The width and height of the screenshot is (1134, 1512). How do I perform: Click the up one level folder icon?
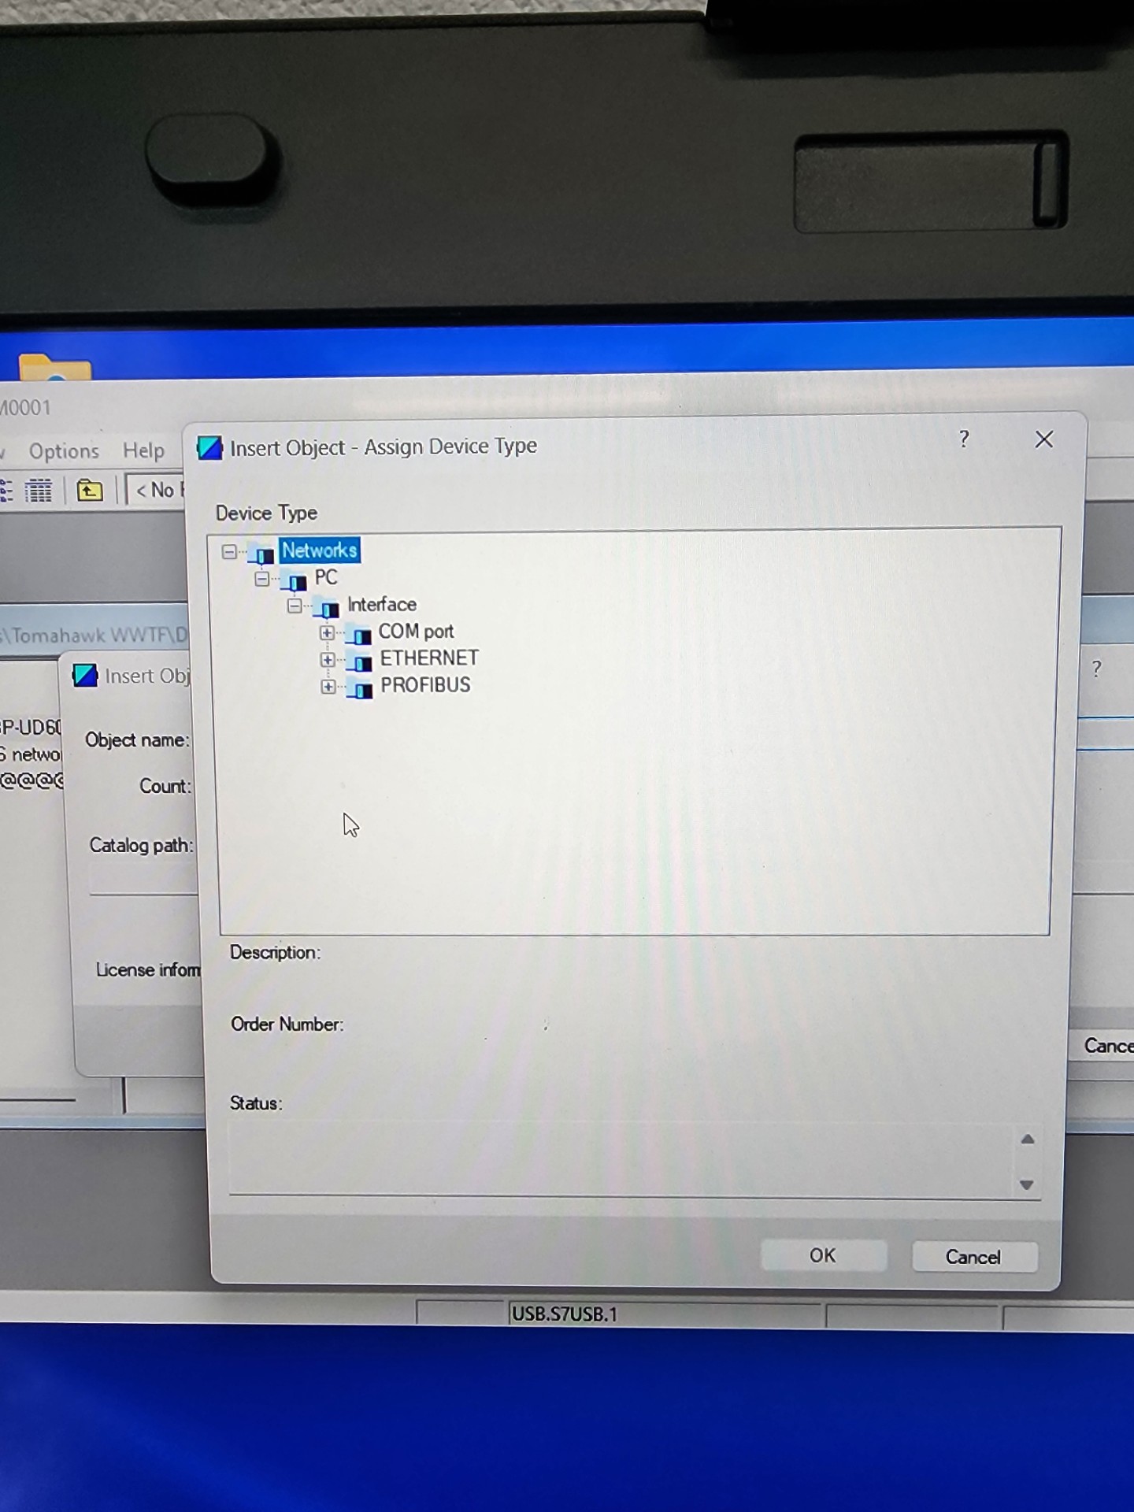click(x=90, y=491)
